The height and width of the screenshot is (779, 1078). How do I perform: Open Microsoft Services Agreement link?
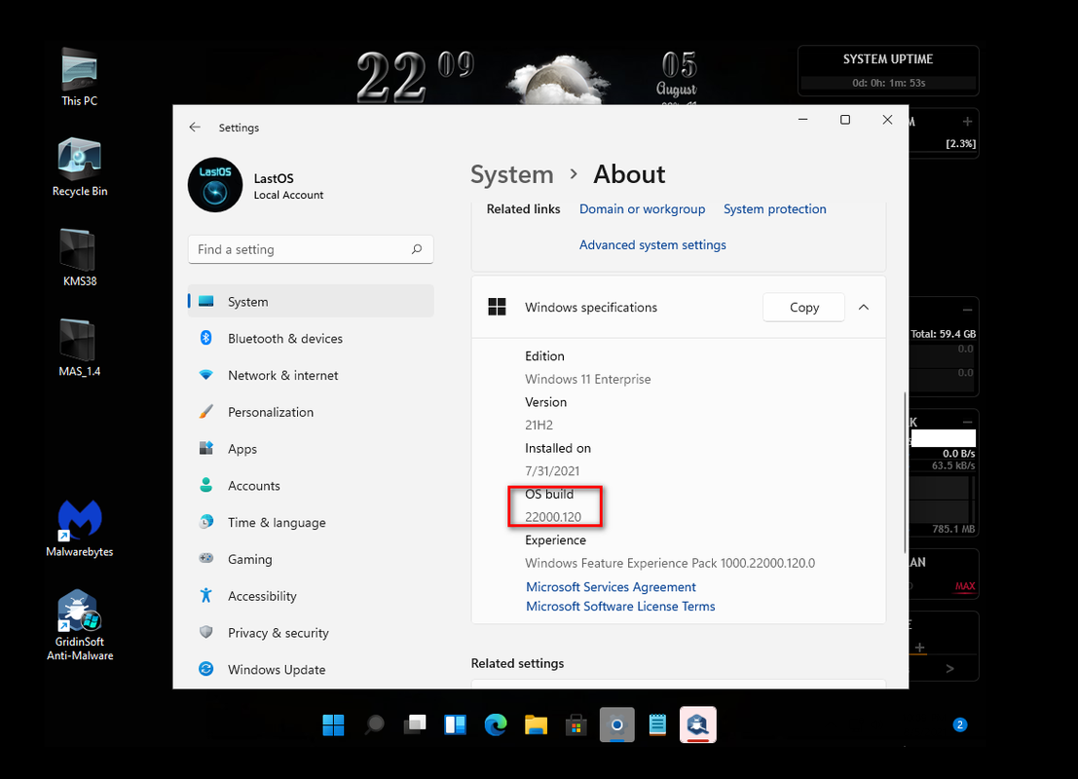(x=611, y=586)
